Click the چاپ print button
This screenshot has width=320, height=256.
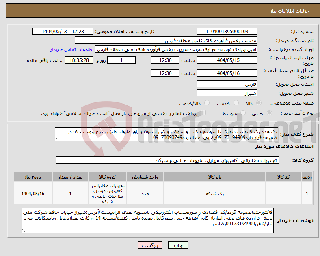click(x=178, y=245)
